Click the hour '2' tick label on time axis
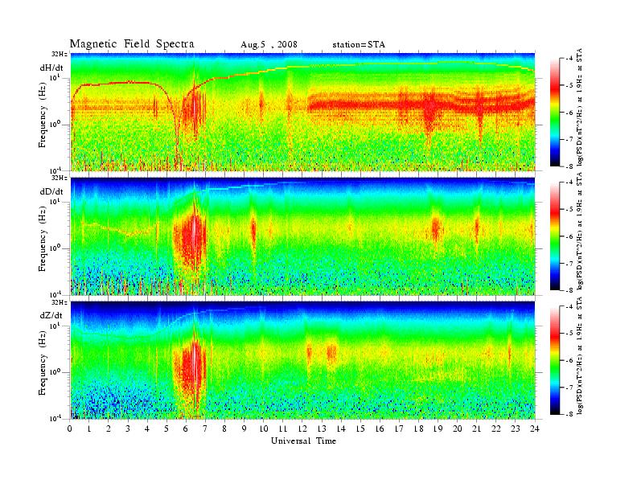The width and height of the screenshot is (637, 492). pyautogui.click(x=109, y=429)
